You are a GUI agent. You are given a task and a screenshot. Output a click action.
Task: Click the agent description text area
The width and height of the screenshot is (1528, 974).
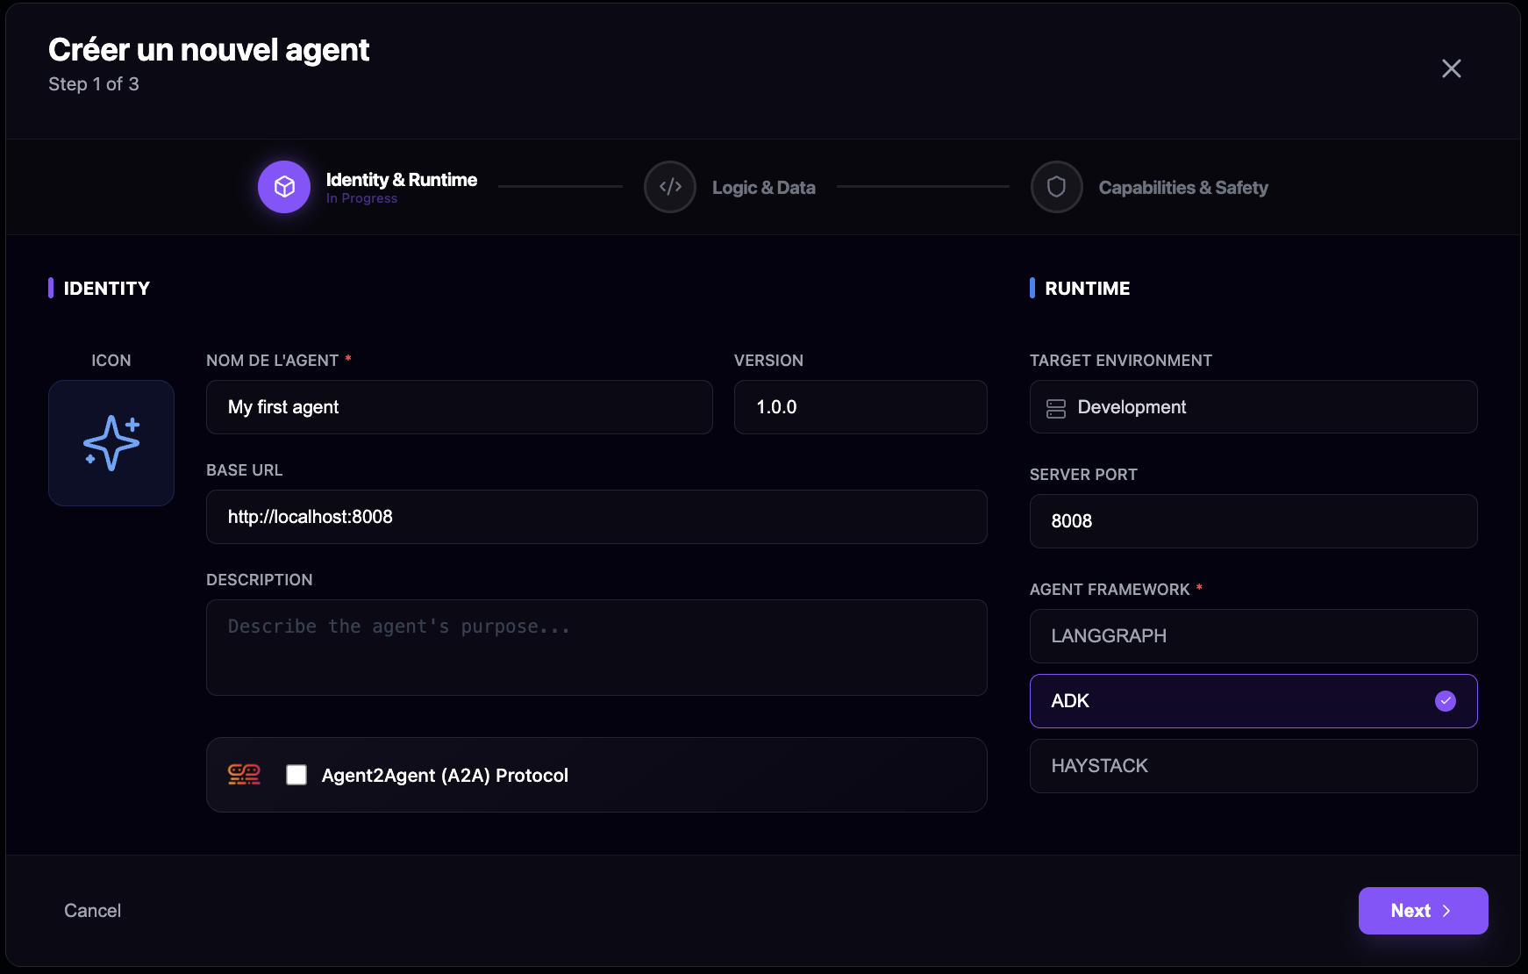tap(596, 648)
